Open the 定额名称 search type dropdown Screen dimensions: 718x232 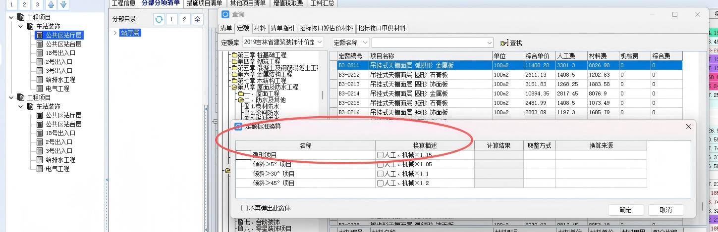(x=365, y=43)
